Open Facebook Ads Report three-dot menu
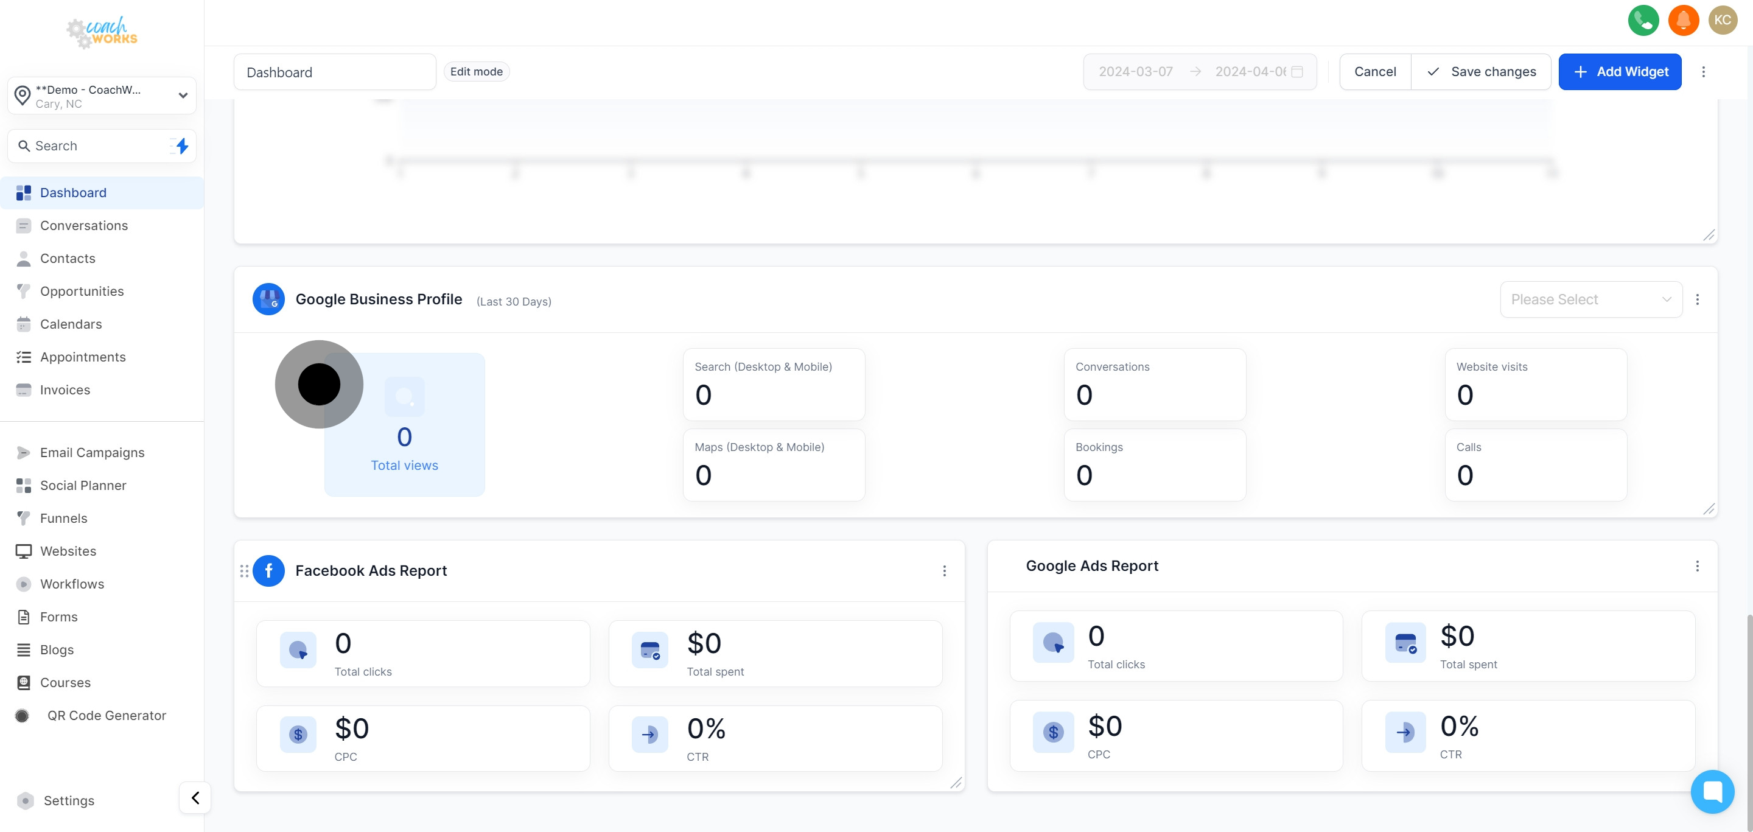 (x=944, y=571)
